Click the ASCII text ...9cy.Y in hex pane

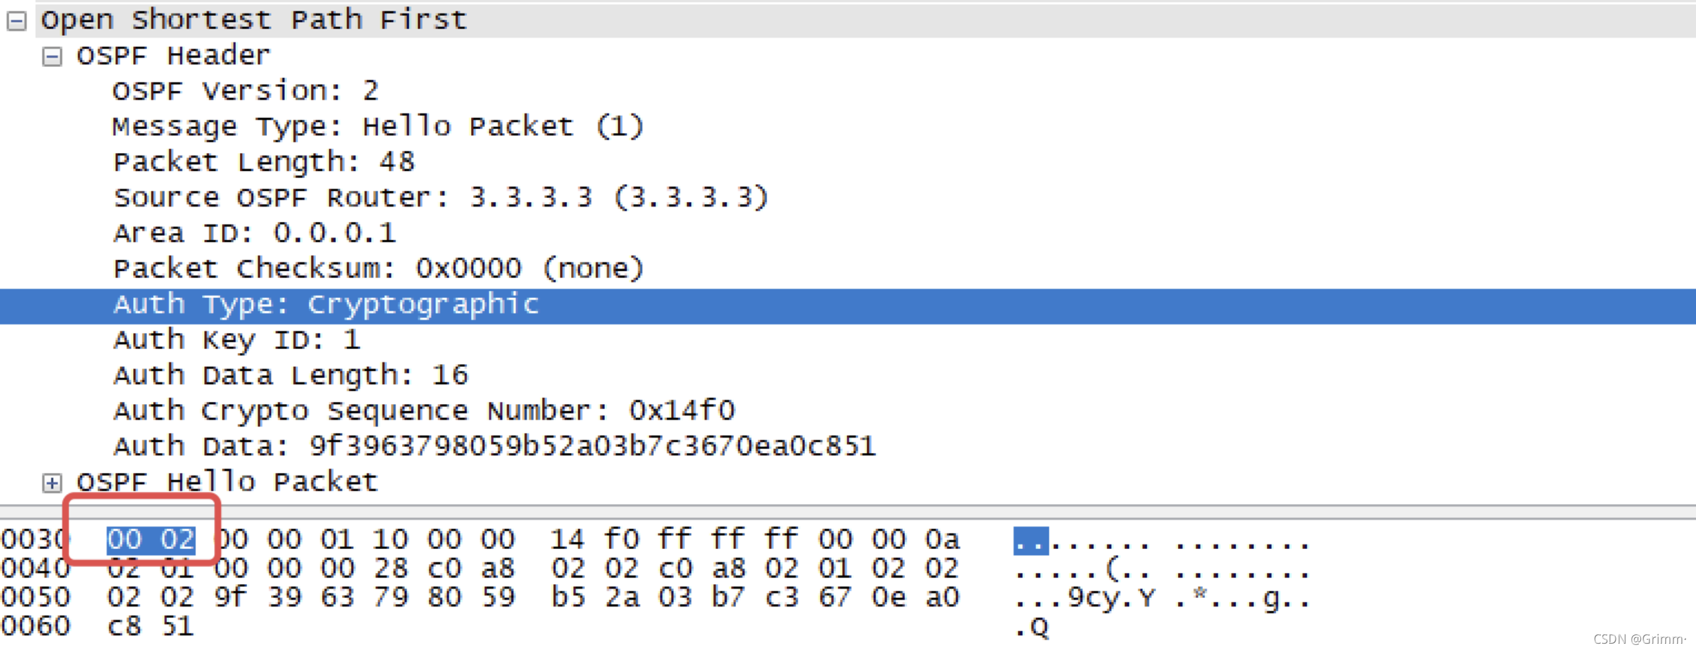tap(1085, 598)
